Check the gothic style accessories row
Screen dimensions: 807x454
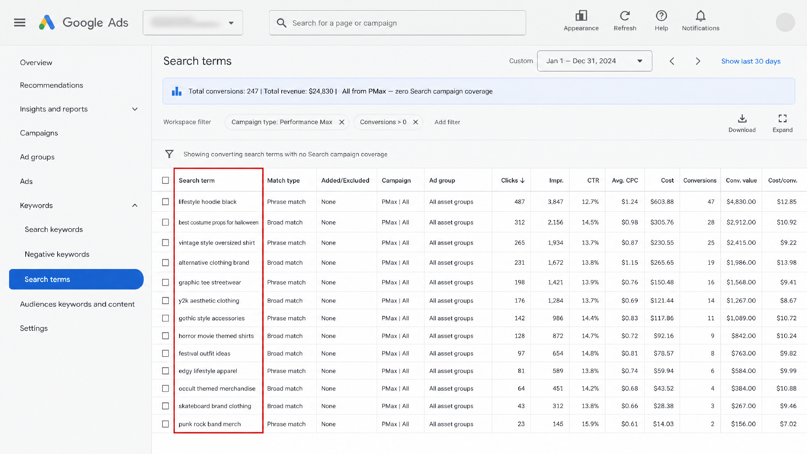(166, 318)
